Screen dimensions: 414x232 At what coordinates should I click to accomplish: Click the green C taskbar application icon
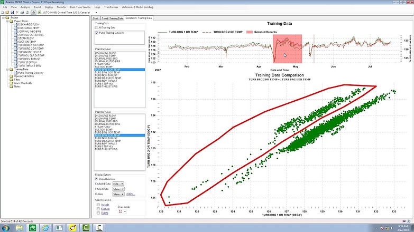coord(86,228)
